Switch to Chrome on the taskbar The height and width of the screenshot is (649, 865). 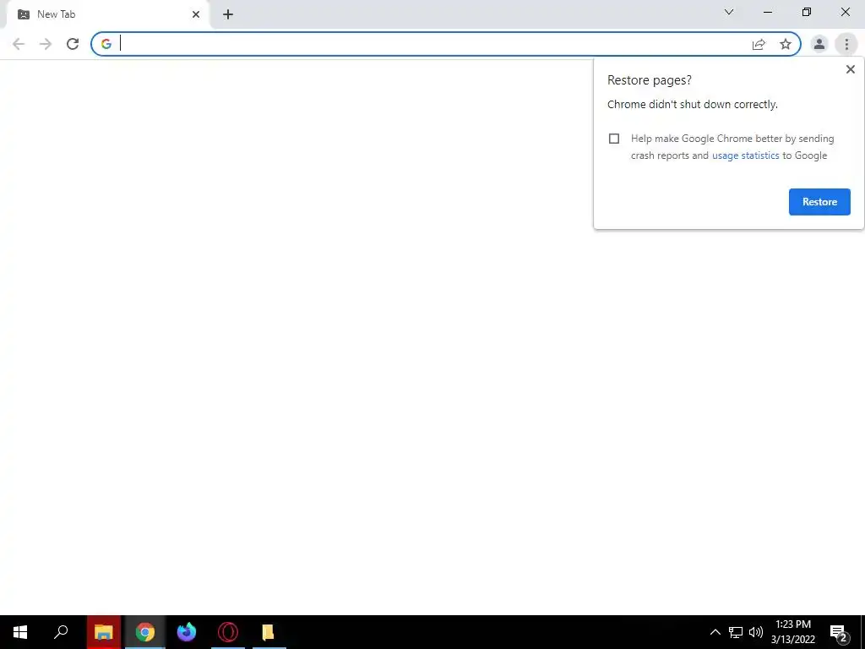(x=145, y=632)
